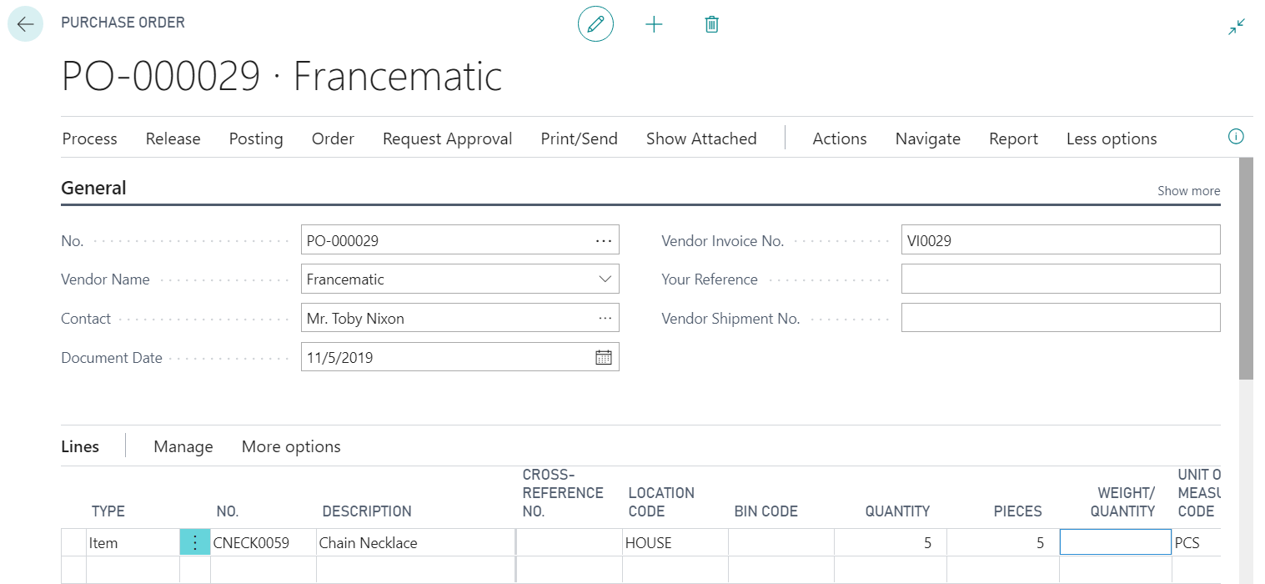The image size is (1265, 584).
Task: Open the Manage menu in Lines
Action: click(x=183, y=446)
